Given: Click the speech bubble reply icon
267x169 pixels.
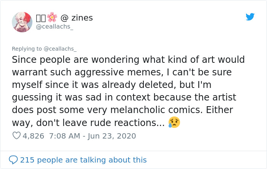Looking at the screenshot, I should [x=13, y=160].
